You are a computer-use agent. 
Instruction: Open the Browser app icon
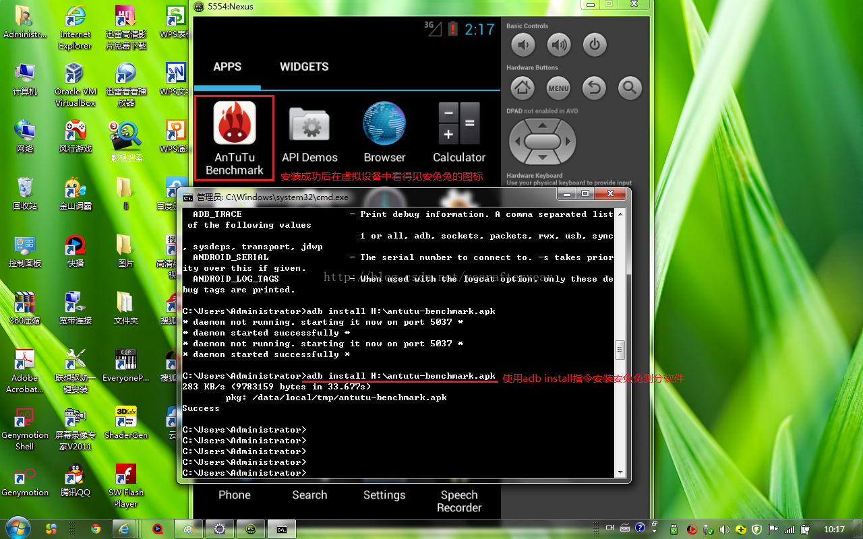(384, 124)
